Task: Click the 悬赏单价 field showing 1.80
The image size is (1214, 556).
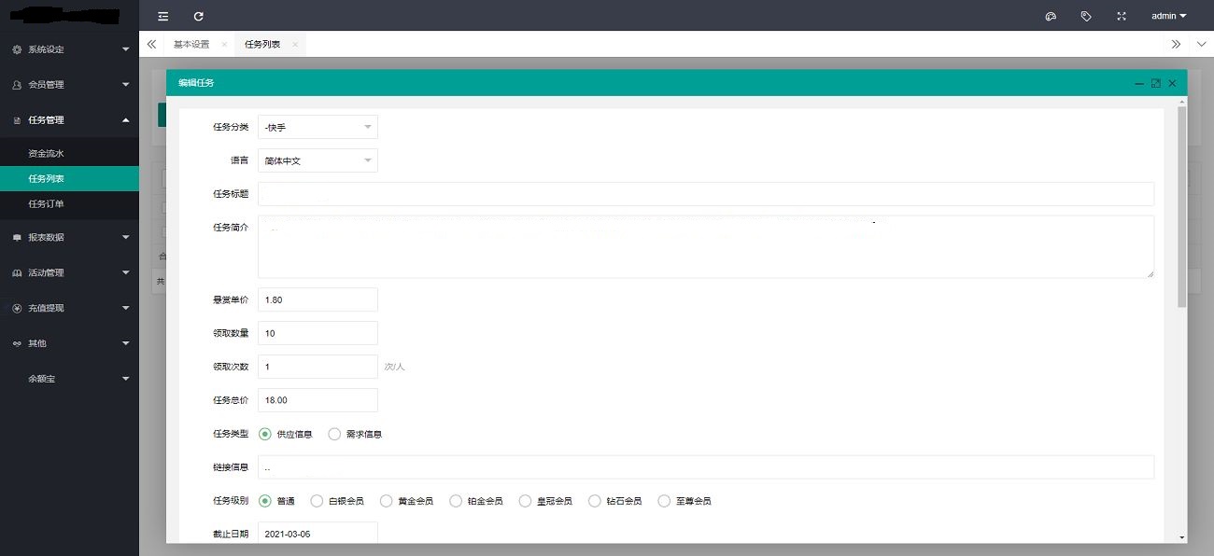Action: pyautogui.click(x=318, y=299)
